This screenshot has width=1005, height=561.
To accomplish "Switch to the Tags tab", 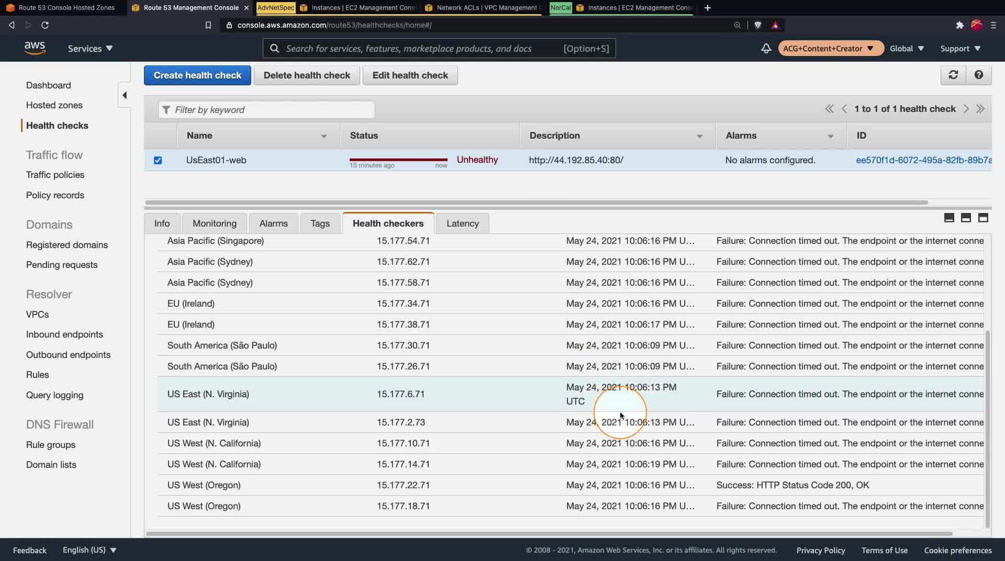I will (320, 223).
